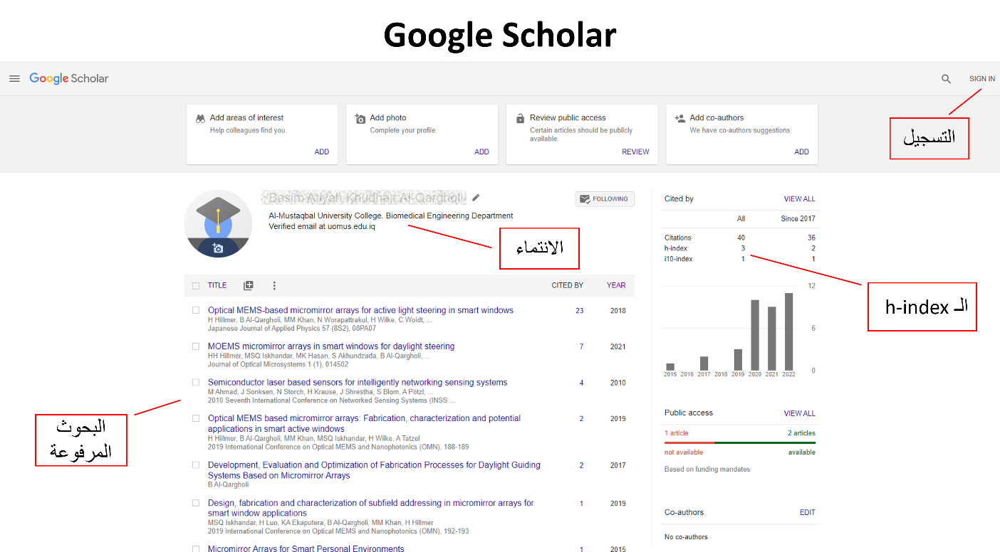Click the binoculars icon on the interests card

pyautogui.click(x=200, y=118)
